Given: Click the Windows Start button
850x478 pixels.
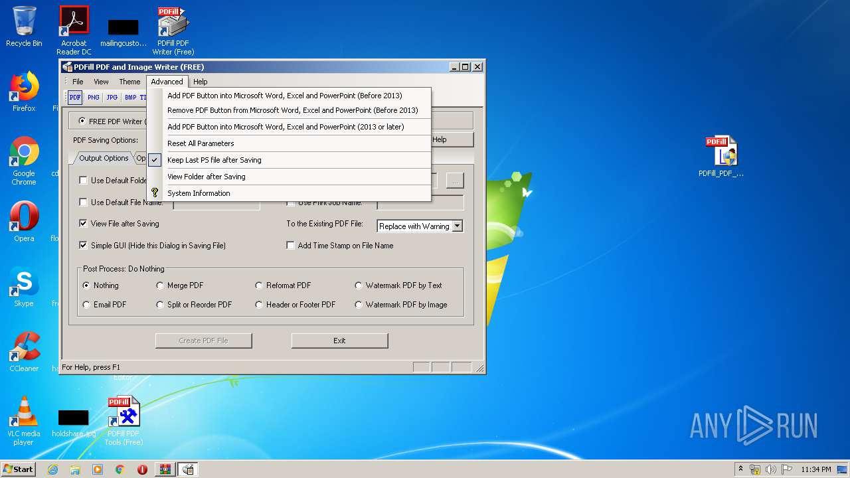Looking at the screenshot, I should (x=19, y=469).
